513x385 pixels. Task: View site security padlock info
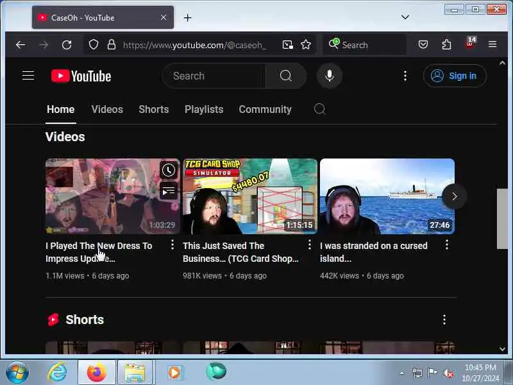click(x=112, y=44)
